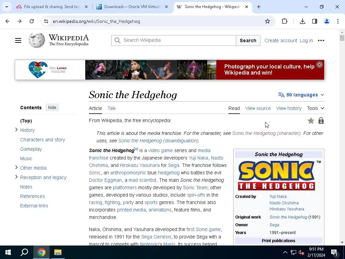Click the Doctor Eggman link
345x259 pixels.
pos(105,180)
